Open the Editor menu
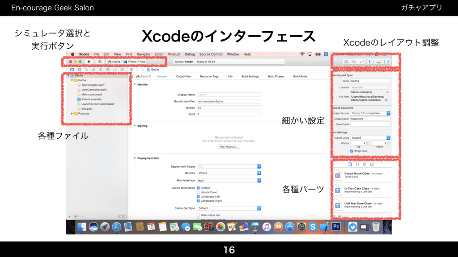Viewport: 458px width, 257px height. 159,54
